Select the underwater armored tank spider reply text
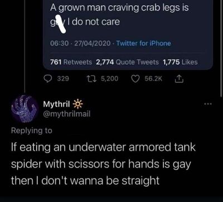The width and height of the screenshot is (223, 202). (x=103, y=163)
